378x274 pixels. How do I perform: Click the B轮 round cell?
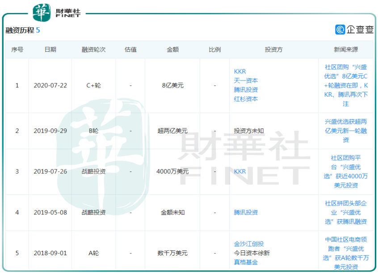coord(93,131)
